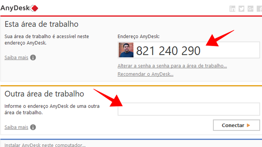Click the Informe o endereço AnyDesk description text

[52, 109]
